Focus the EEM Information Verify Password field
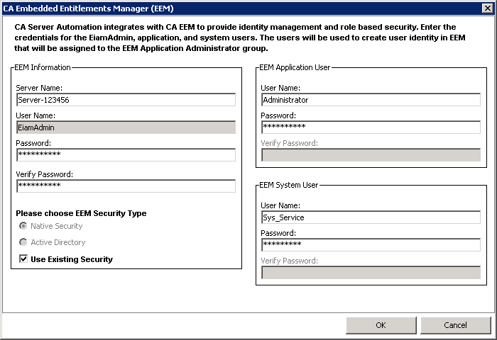 click(x=126, y=186)
